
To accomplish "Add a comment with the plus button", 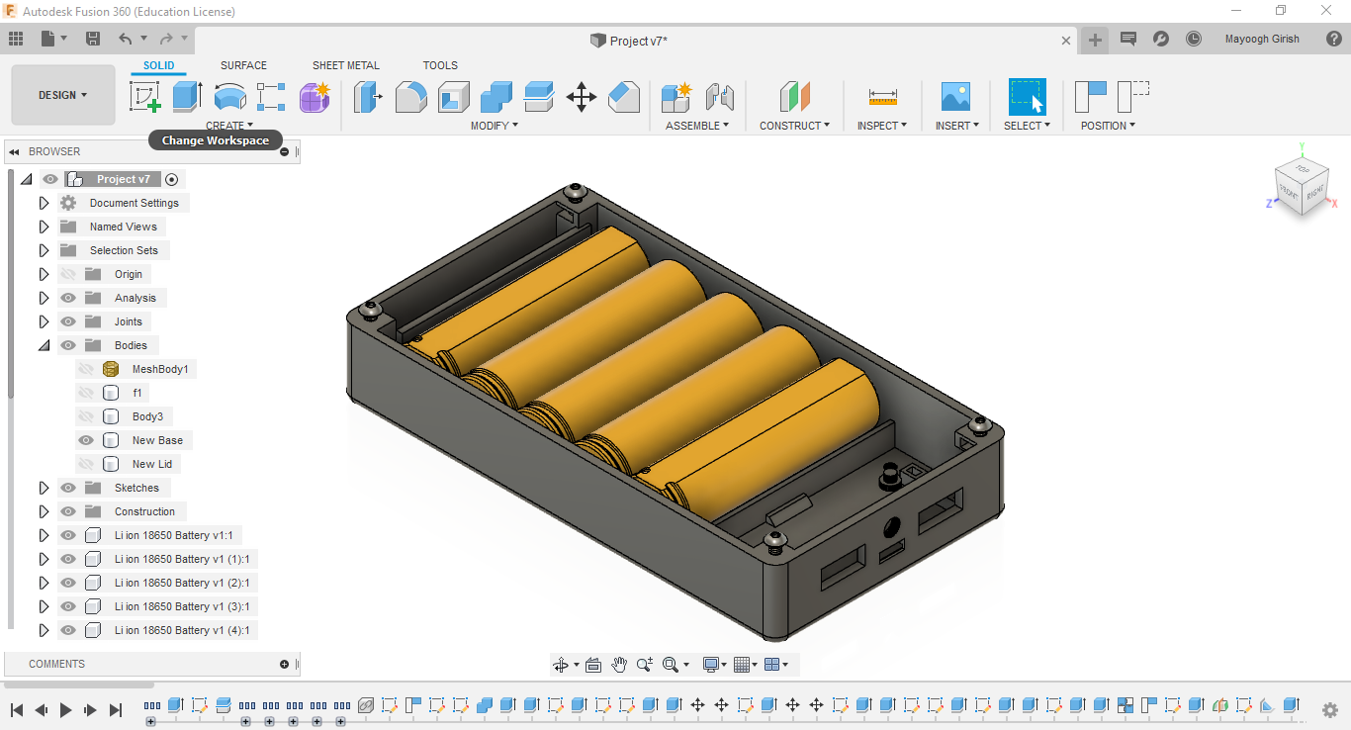I will [x=285, y=664].
